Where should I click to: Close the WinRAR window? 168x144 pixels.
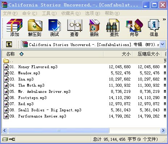163,5
